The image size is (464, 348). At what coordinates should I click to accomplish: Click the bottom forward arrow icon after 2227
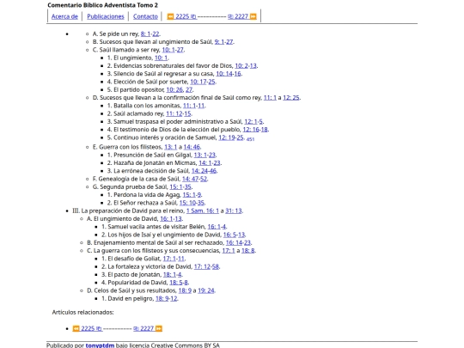[x=159, y=328]
